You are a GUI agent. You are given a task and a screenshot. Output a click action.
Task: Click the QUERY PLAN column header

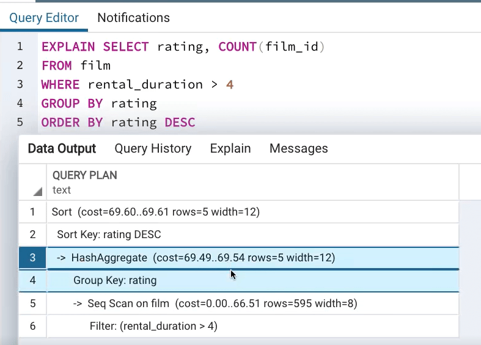tap(253, 183)
